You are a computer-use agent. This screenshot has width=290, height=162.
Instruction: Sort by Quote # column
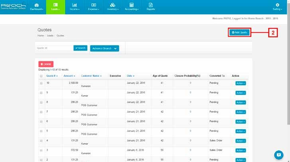[52, 76]
